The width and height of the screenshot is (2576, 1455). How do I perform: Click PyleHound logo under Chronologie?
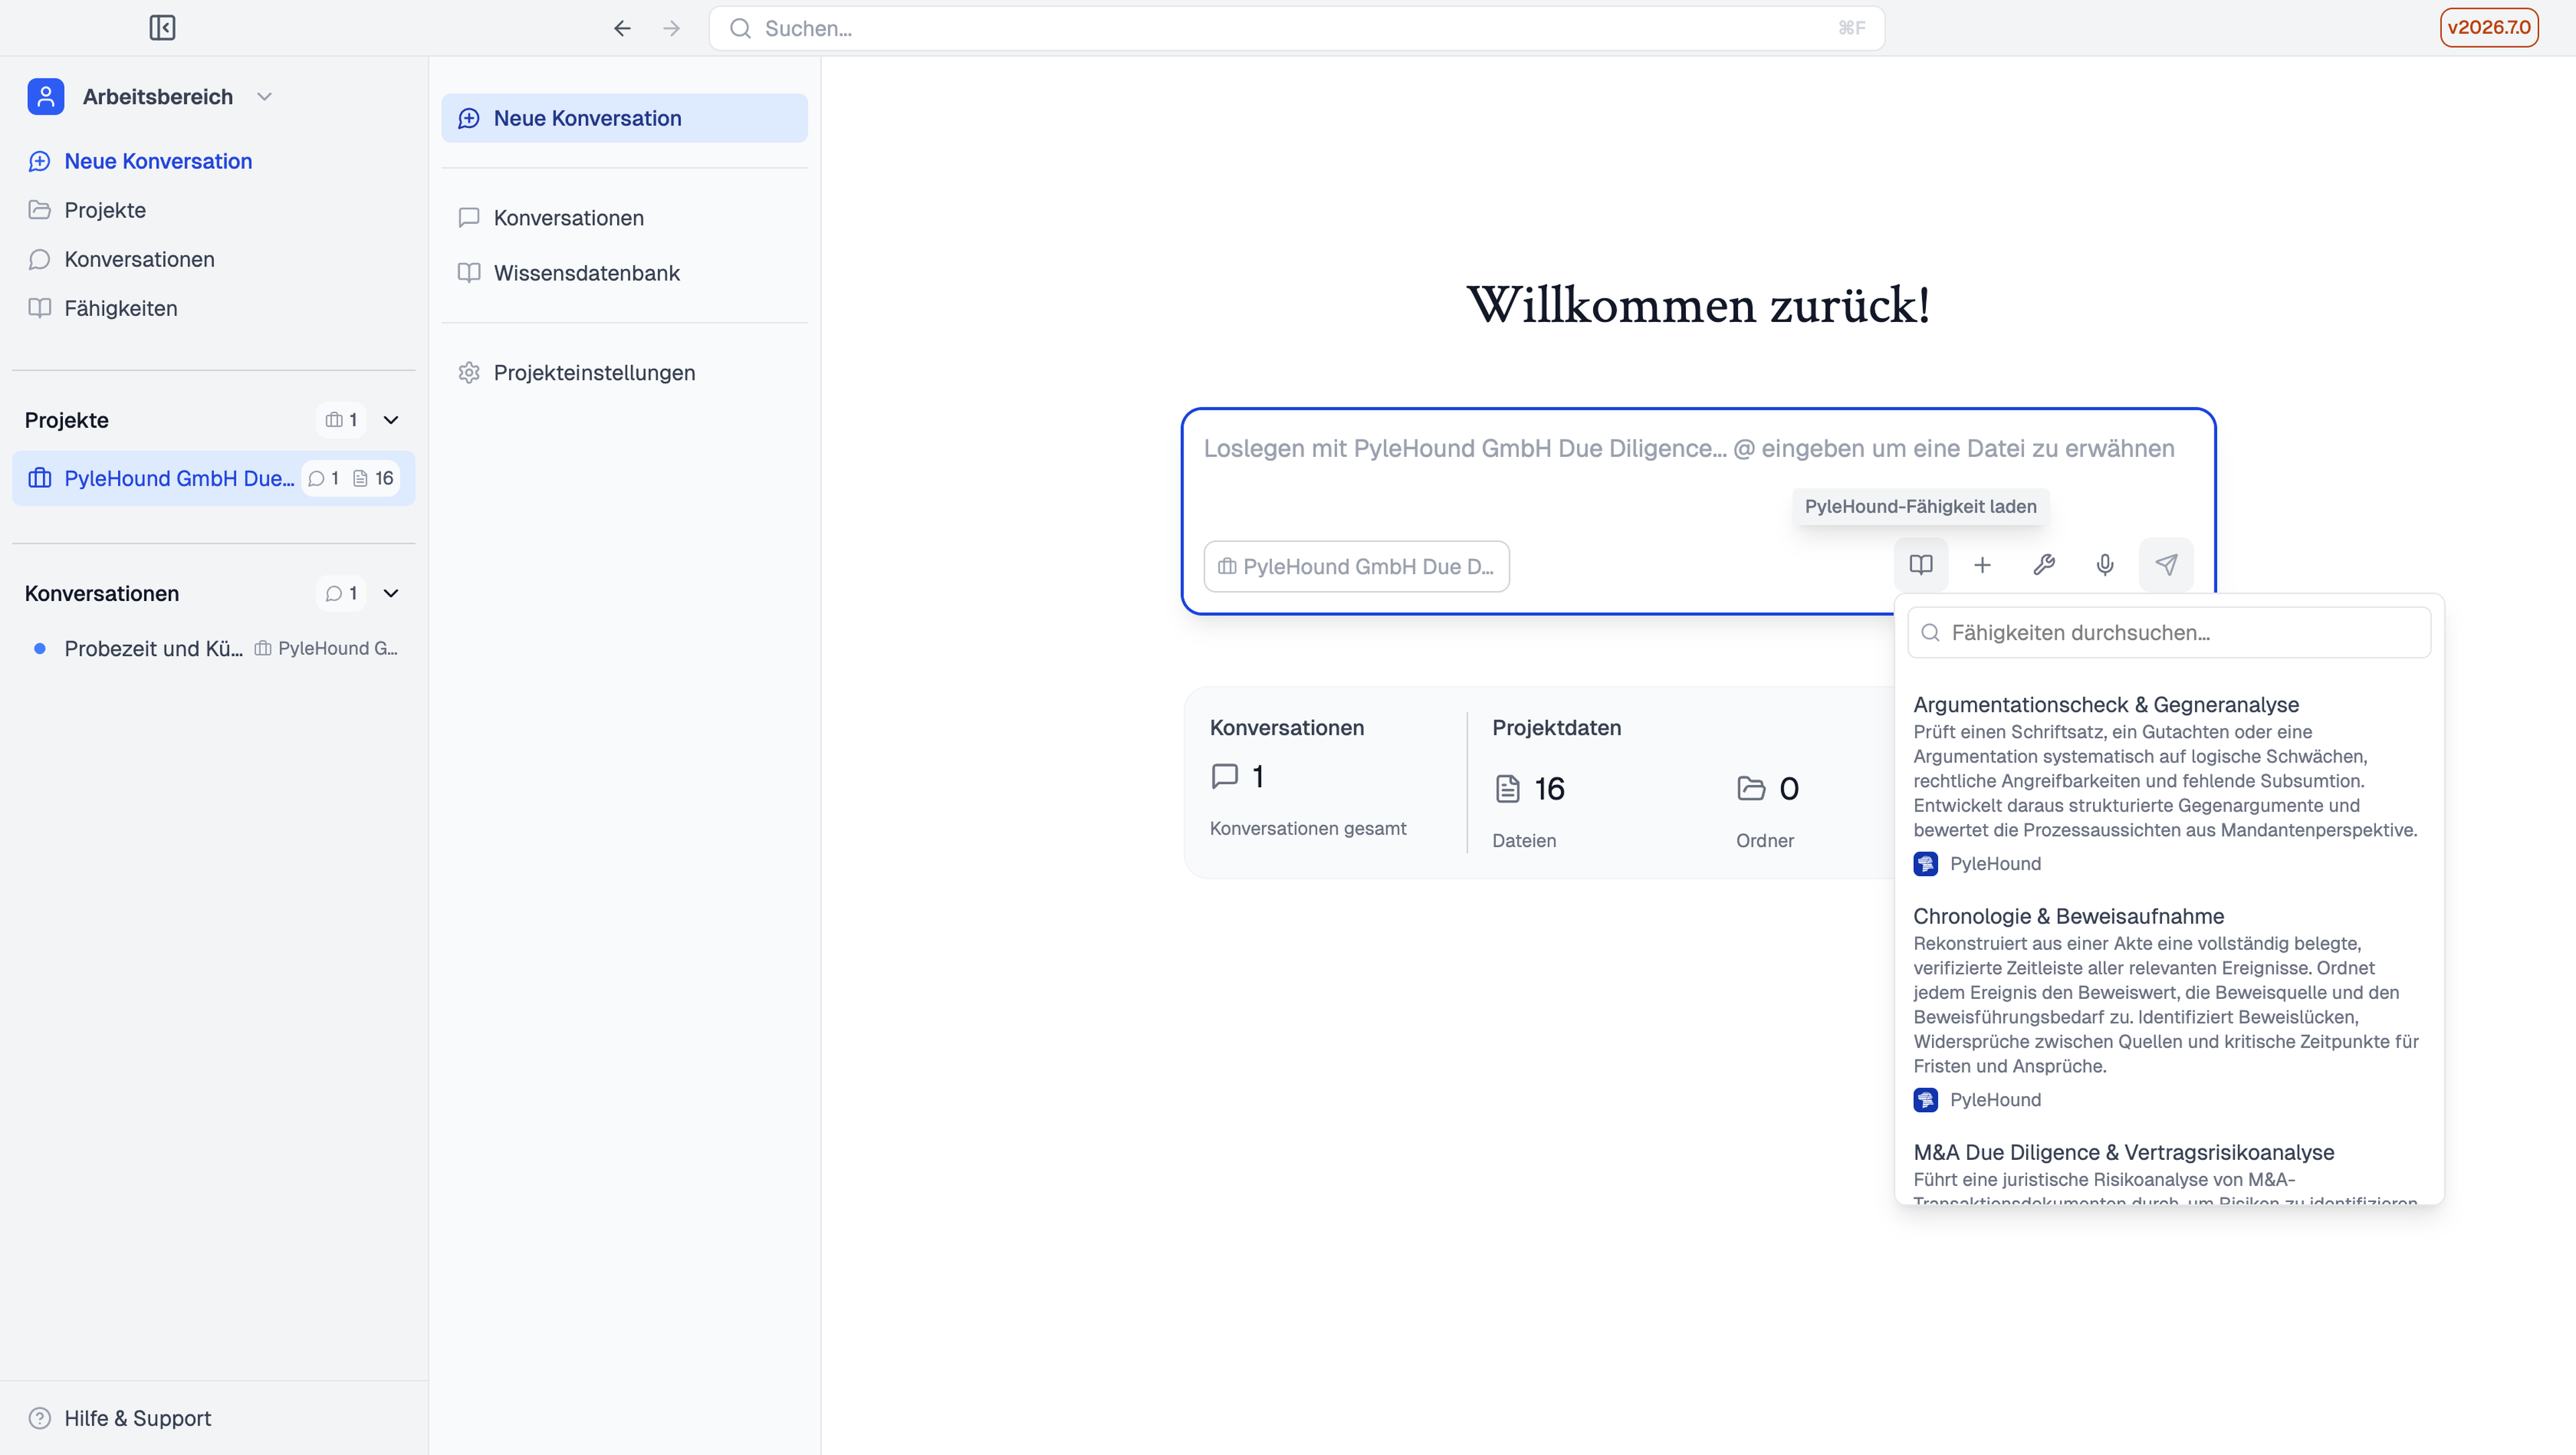tap(1925, 1100)
